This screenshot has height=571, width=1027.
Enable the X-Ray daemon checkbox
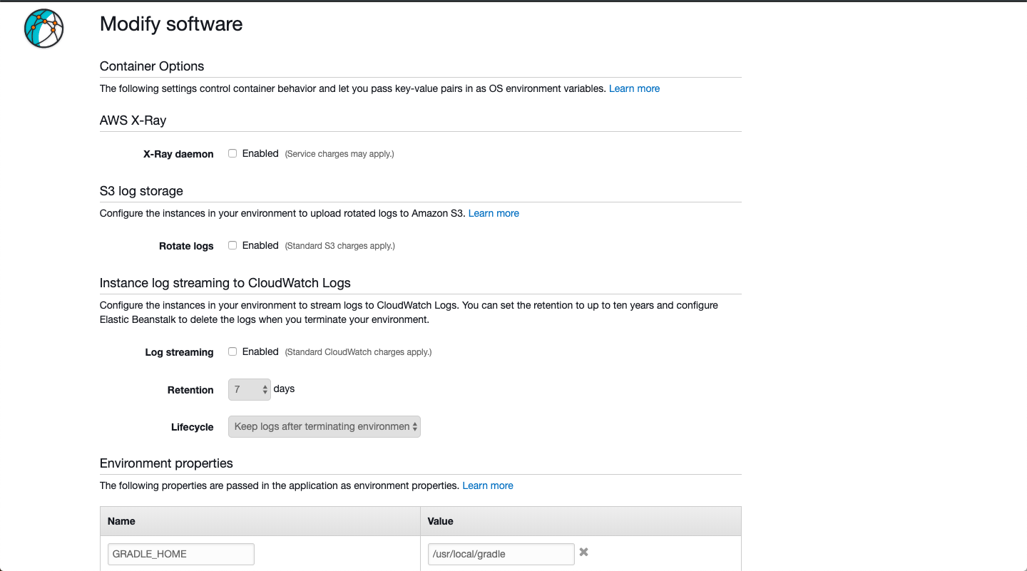[232, 153]
